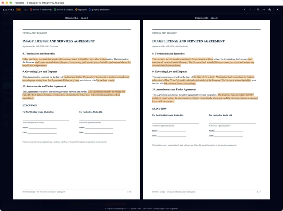Minimize the Probatio window with the yellow button

pos(7,3)
